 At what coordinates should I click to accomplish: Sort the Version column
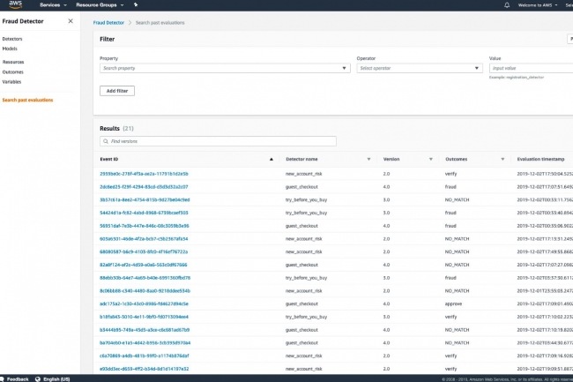(431, 160)
